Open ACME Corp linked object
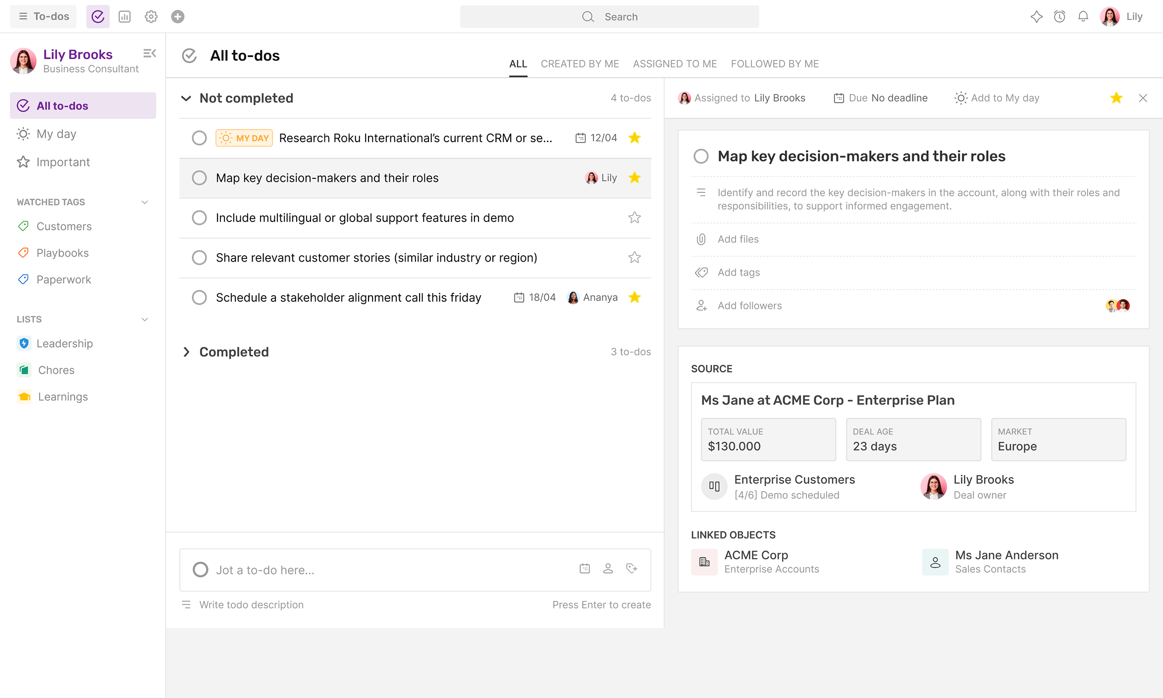This screenshot has width=1163, height=698. tap(756, 561)
